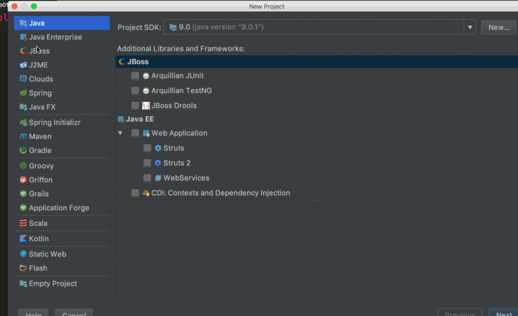Select the Gradle project type
The height and width of the screenshot is (316, 518).
62,150
